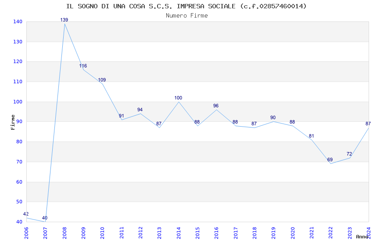Click y-axis tick label 130
This screenshot has width=373, height=241.
18,42
